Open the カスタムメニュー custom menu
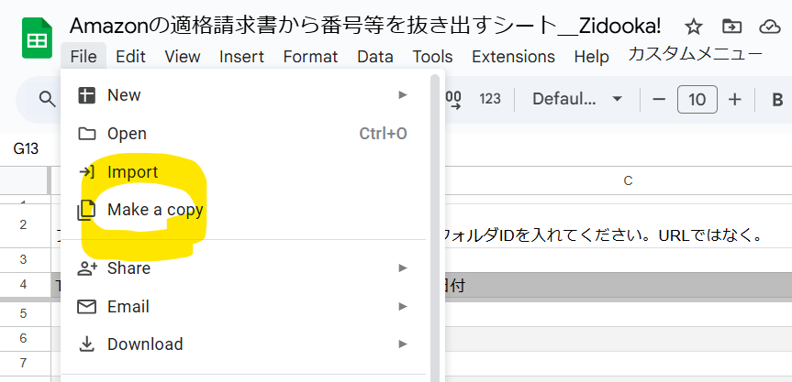792x382 pixels. tap(695, 54)
